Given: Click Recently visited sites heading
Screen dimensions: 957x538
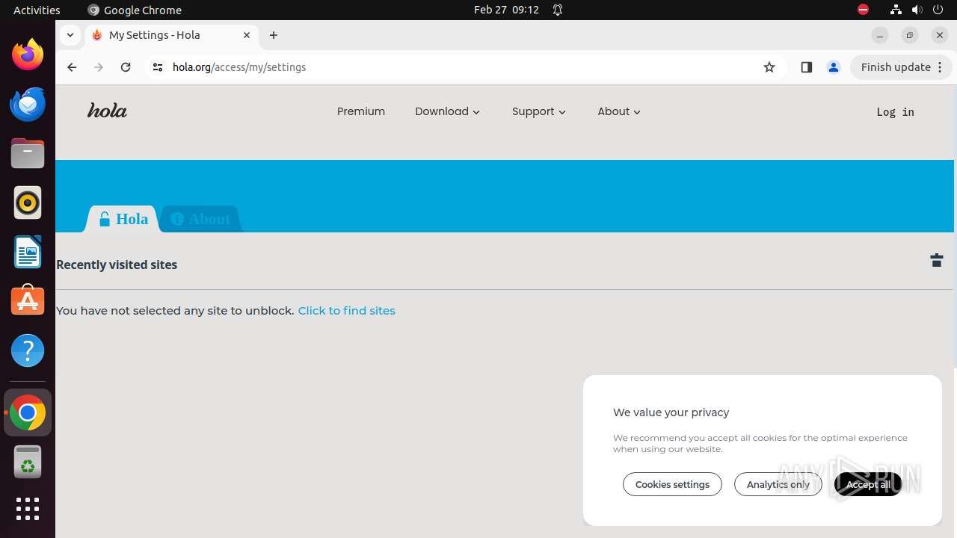Looking at the screenshot, I should (117, 265).
